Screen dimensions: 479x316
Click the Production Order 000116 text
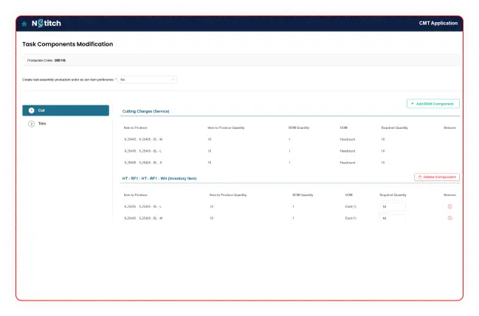pos(46,60)
